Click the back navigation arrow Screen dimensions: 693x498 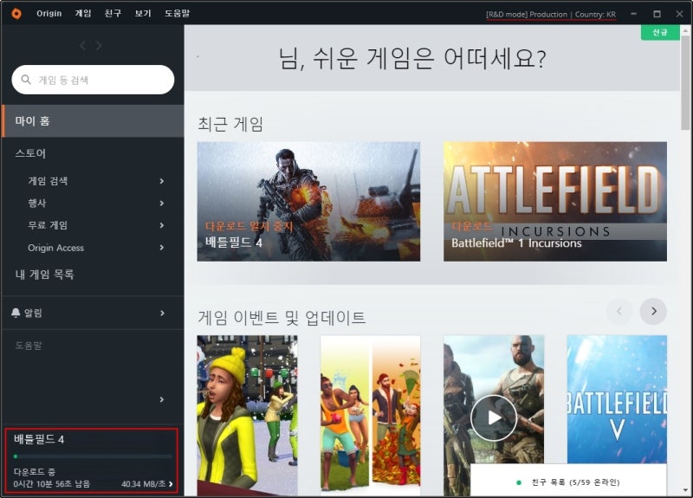[x=82, y=46]
